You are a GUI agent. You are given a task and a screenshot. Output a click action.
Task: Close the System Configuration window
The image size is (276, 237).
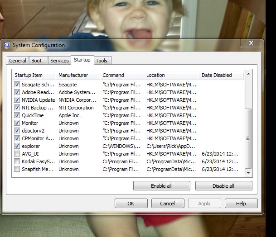point(251,43)
